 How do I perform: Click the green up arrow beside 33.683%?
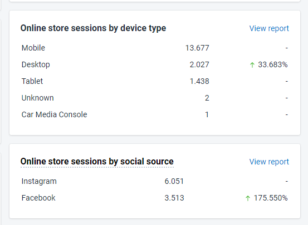[252, 65]
